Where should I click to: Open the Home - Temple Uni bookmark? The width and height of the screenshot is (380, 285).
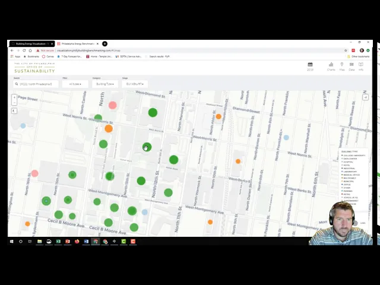[99, 56]
